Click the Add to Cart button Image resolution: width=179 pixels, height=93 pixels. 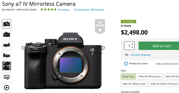click(159, 46)
